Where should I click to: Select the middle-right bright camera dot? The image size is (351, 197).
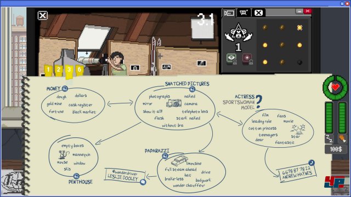pos(300,45)
